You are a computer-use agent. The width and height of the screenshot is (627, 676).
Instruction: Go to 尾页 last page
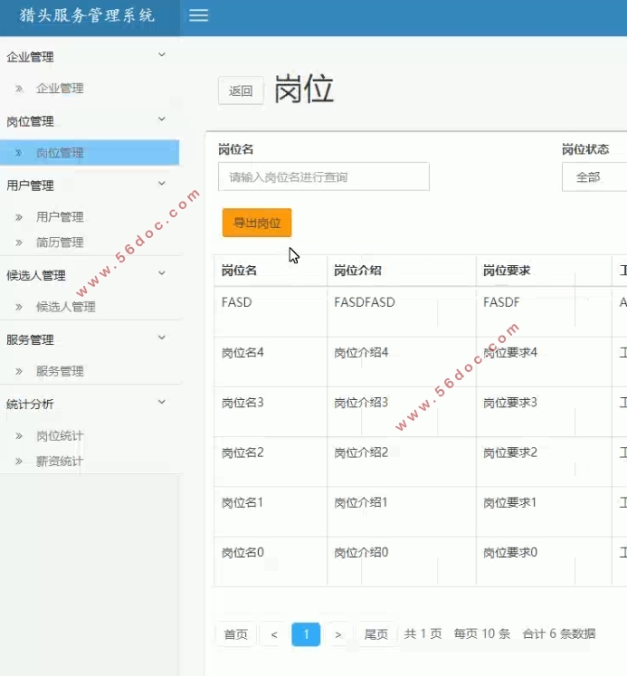pyautogui.click(x=376, y=634)
